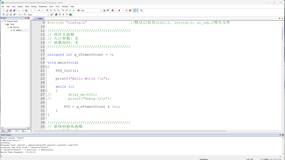Open the find text 'void' dropdown
The width and height of the screenshot is (285, 160).
pyautogui.click(x=101, y=11)
